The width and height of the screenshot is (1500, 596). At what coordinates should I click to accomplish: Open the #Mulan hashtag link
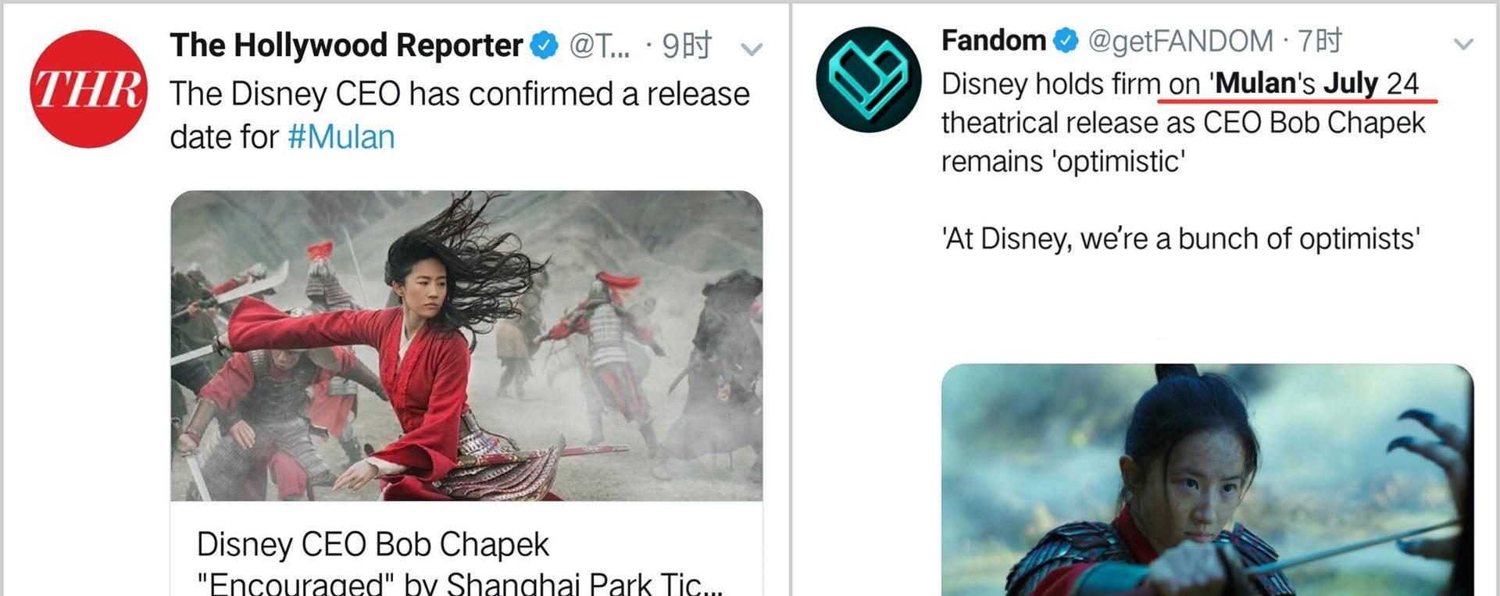pyautogui.click(x=341, y=137)
